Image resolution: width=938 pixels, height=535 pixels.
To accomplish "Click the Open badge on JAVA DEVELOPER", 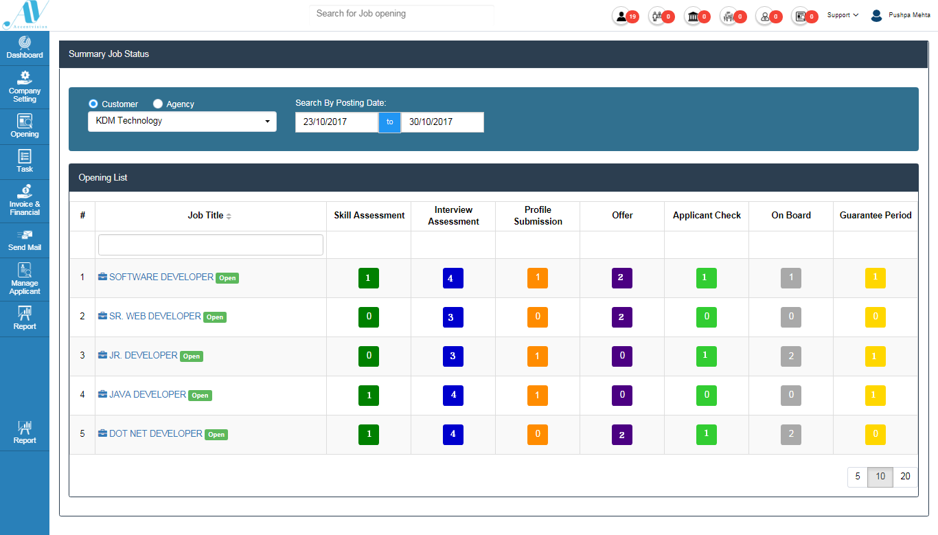I will point(200,396).
